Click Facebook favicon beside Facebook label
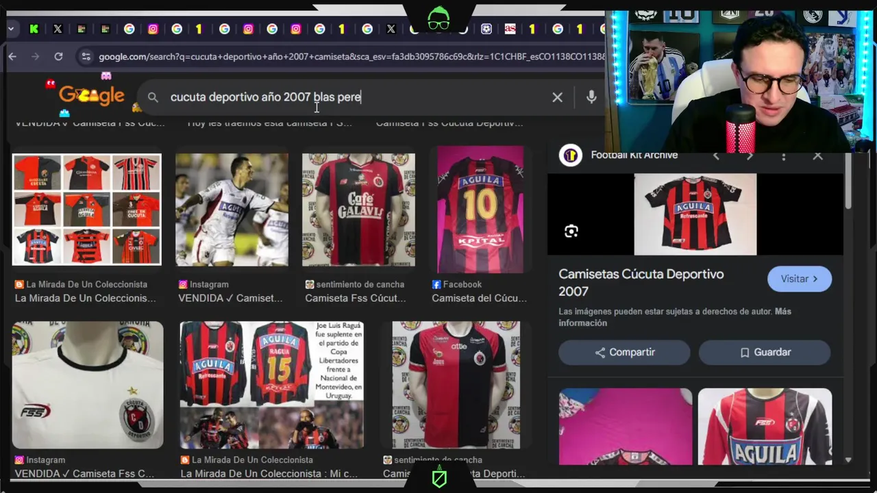Viewport: 877px width, 493px height. click(x=436, y=284)
